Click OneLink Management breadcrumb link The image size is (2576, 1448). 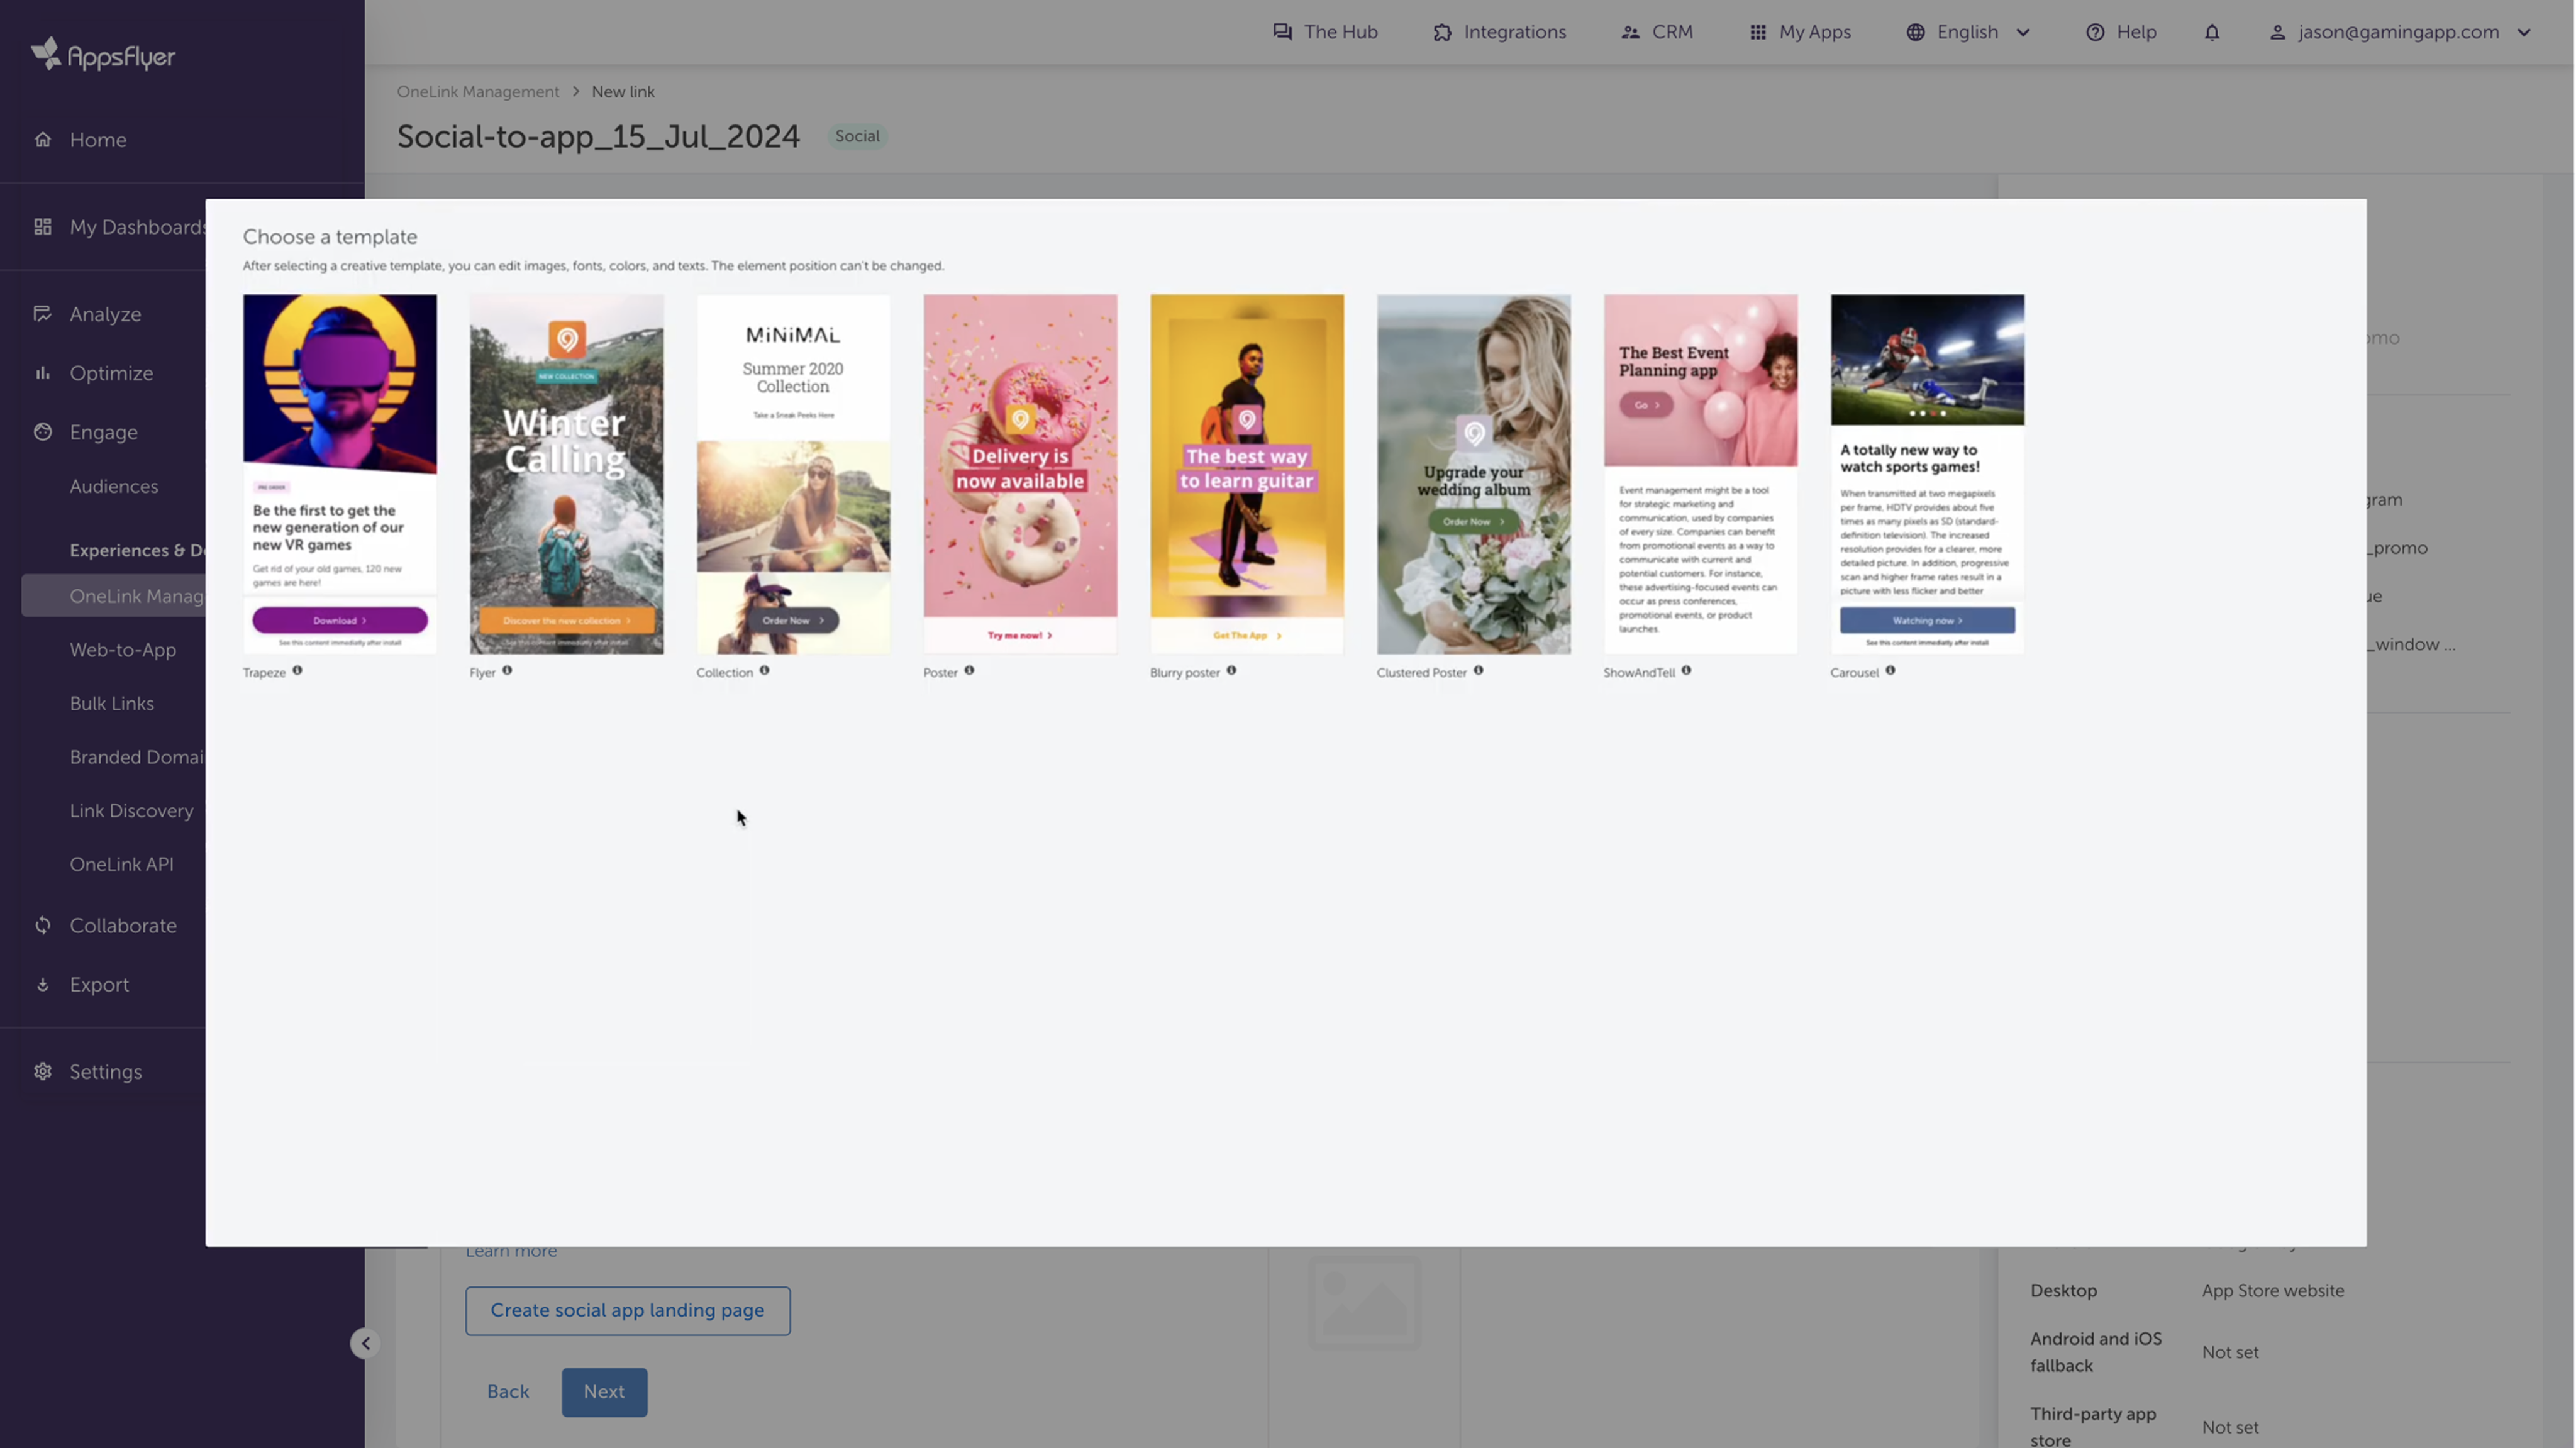[478, 92]
